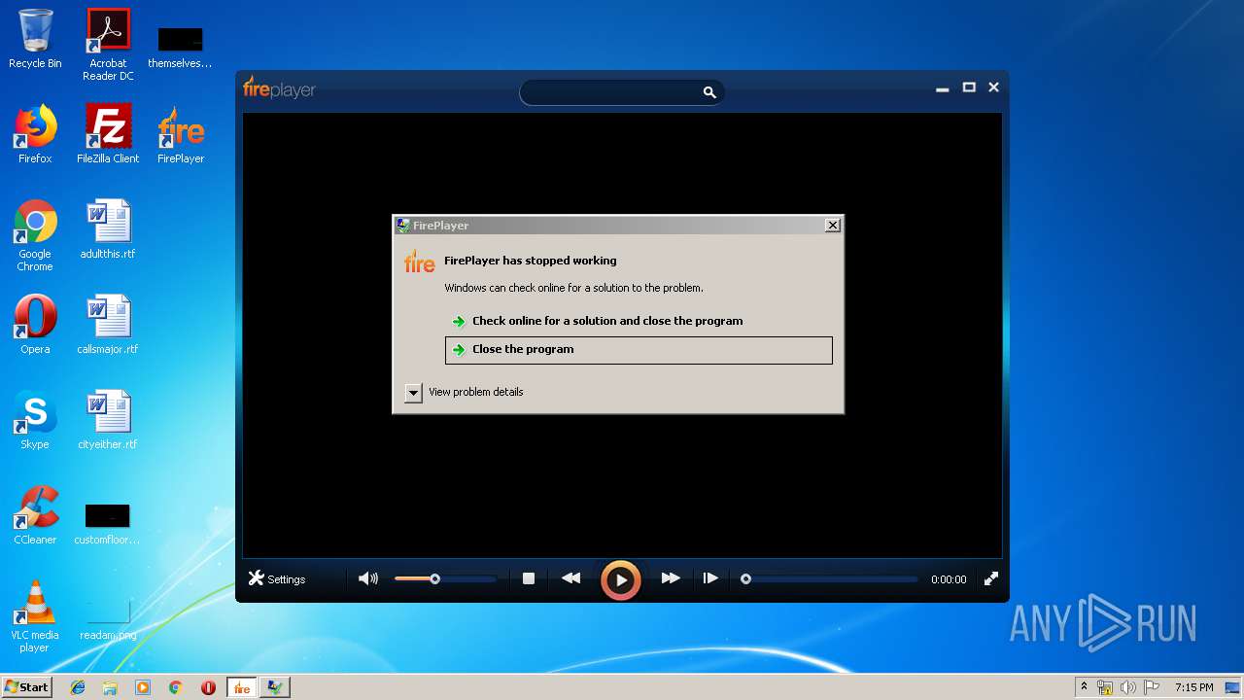The height and width of the screenshot is (700, 1244).
Task: Close the FirePlayer main window
Action: click(x=993, y=87)
